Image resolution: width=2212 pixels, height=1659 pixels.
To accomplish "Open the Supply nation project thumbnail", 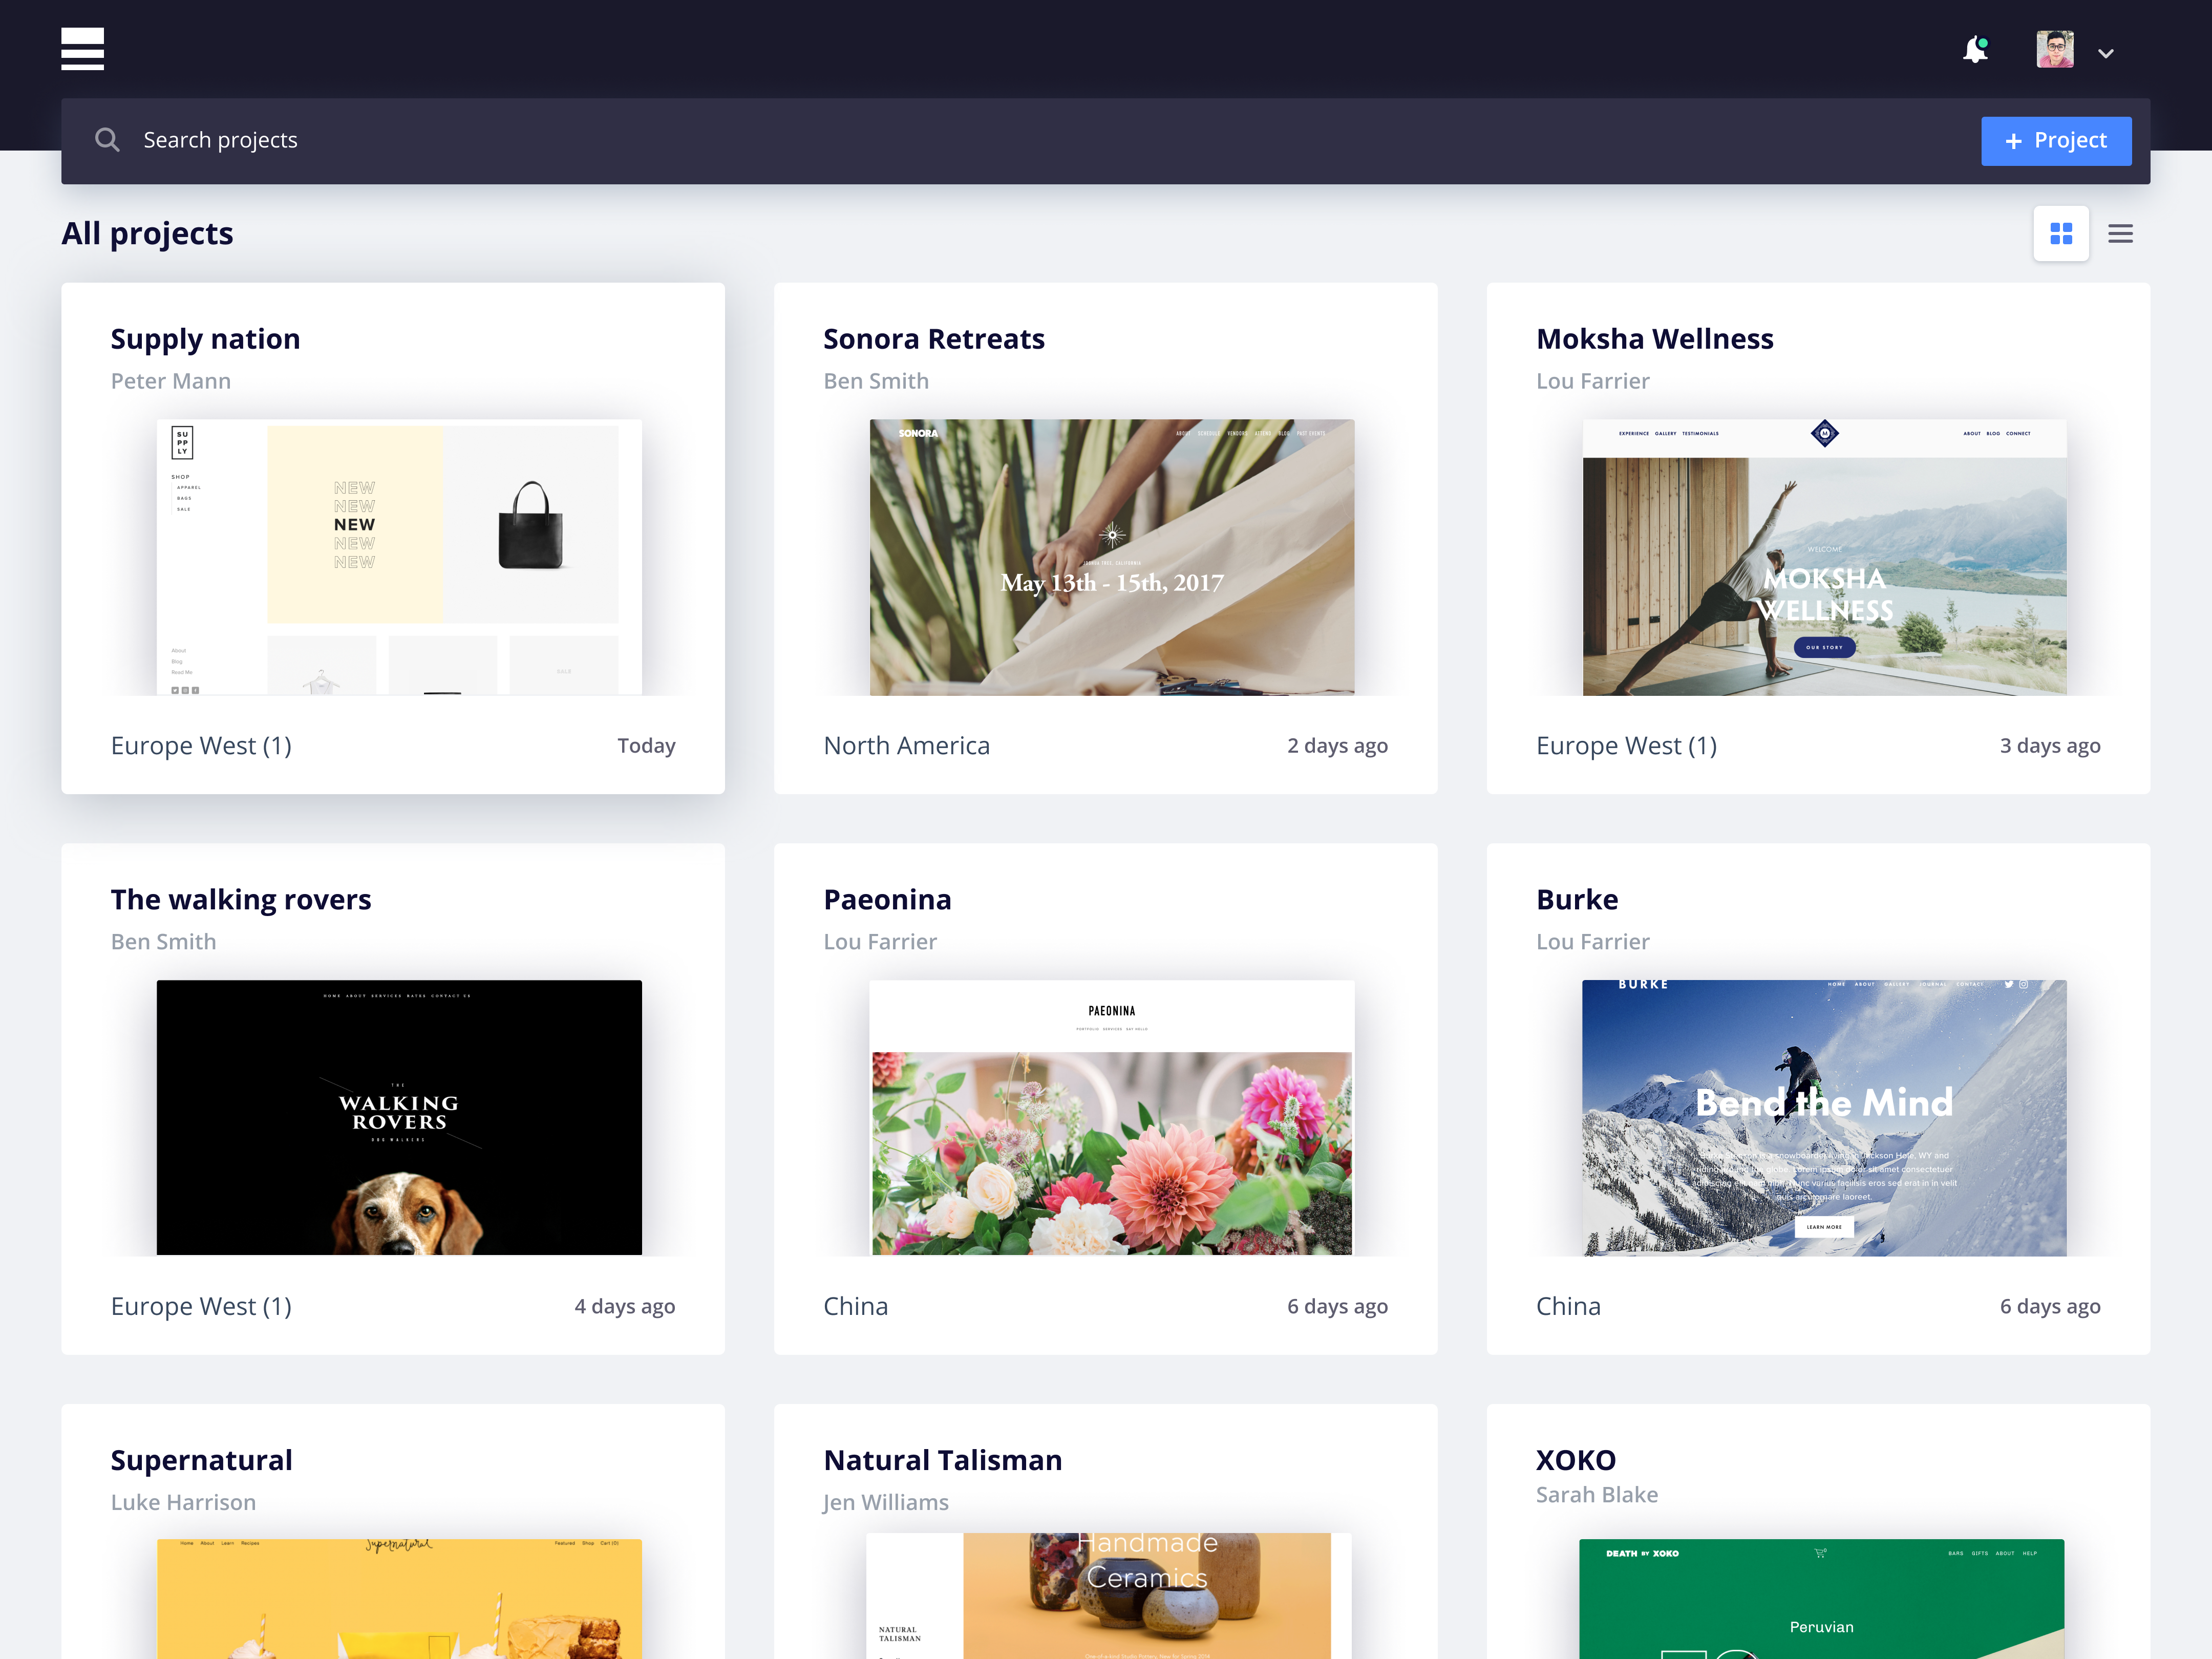I will [x=399, y=557].
